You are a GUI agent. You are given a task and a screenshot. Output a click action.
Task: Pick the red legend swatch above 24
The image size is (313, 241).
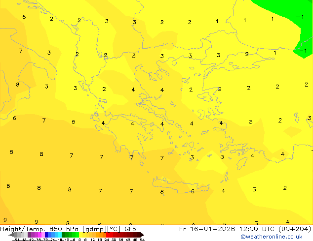pos(108,235)
